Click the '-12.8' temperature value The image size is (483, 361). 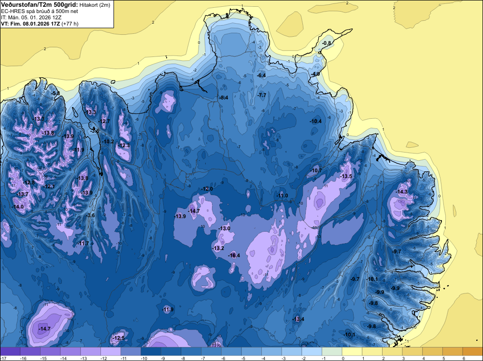tap(29, 183)
